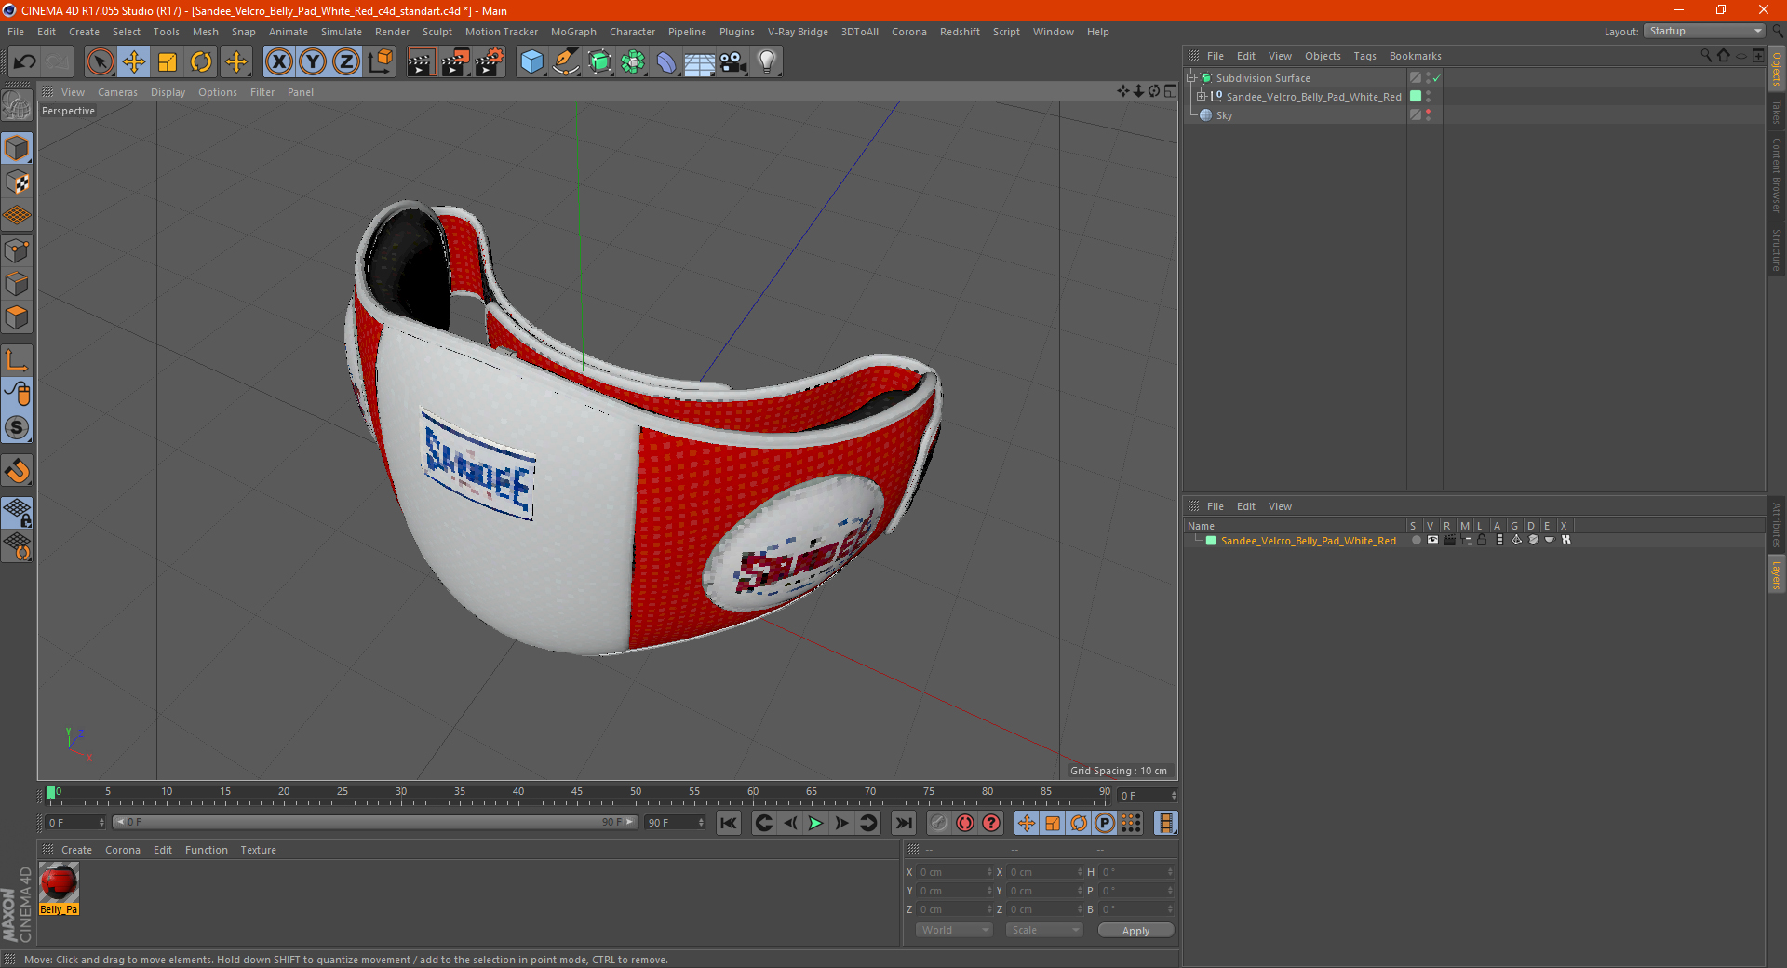Collapse the Subdivision Surface tree node
Image resolution: width=1787 pixels, height=968 pixels.
point(1191,78)
